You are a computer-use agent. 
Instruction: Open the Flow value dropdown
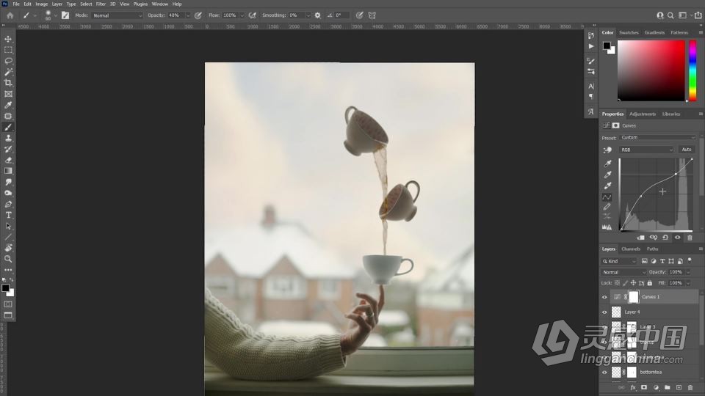(242, 15)
